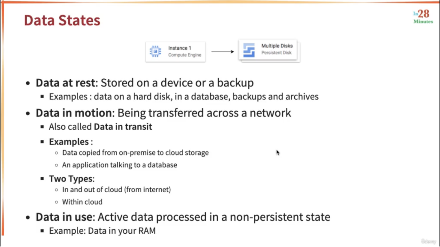The width and height of the screenshot is (440, 247).
Task: Click the arrow between Instance and Disks
Action: click(223, 52)
